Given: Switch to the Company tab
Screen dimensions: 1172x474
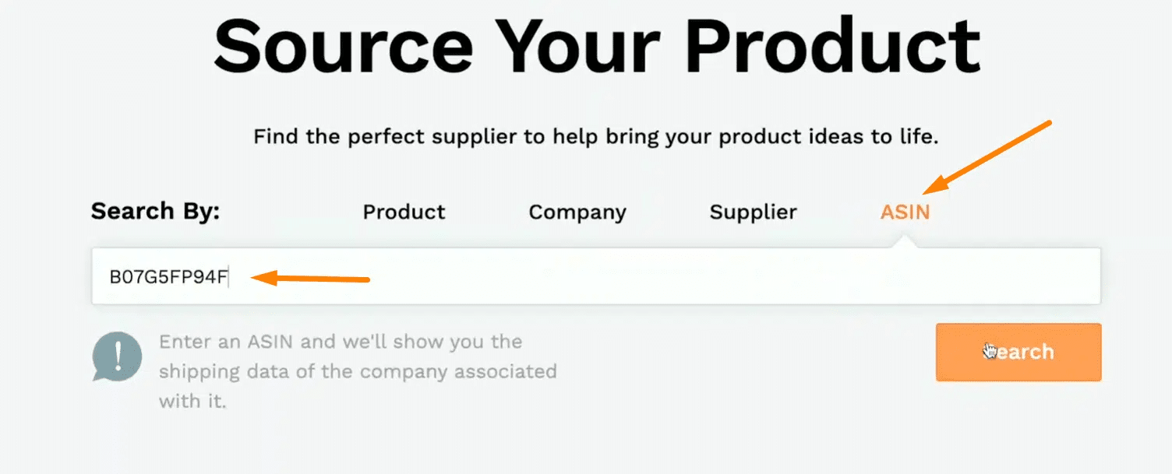Looking at the screenshot, I should pos(577,212).
